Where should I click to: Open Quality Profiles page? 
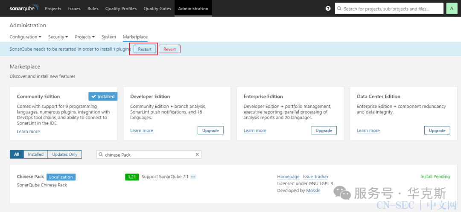(121, 9)
